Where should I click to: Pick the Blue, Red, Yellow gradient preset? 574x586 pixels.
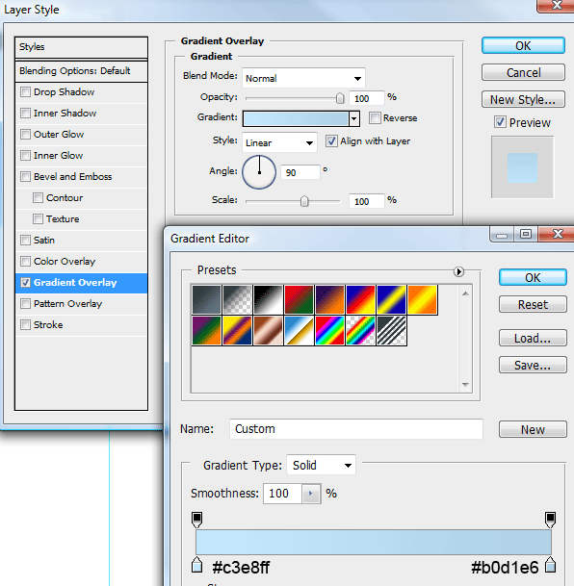point(361,299)
